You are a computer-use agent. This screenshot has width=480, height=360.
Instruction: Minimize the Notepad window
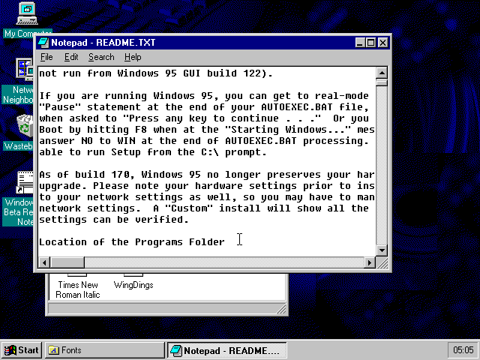coord(360,43)
